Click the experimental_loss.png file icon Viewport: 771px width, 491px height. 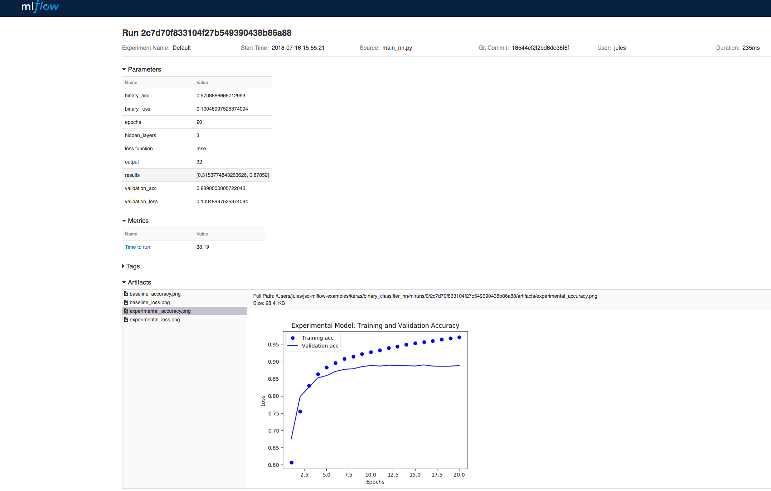click(126, 320)
